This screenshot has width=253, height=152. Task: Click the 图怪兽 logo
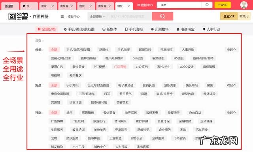[x=18, y=17]
